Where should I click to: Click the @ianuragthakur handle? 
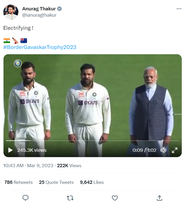tap(39, 15)
